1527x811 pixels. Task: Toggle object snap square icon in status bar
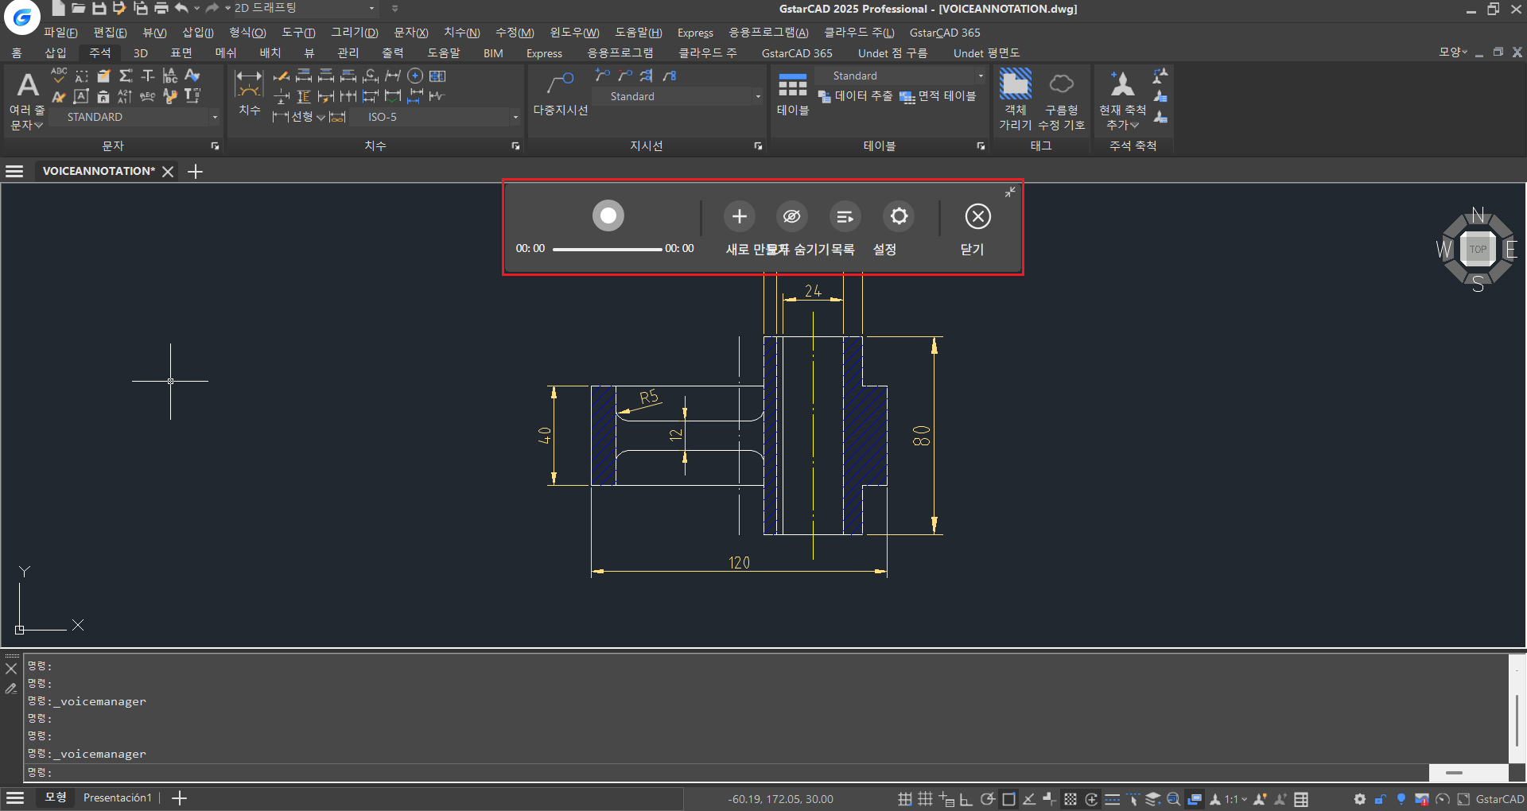1008,799
